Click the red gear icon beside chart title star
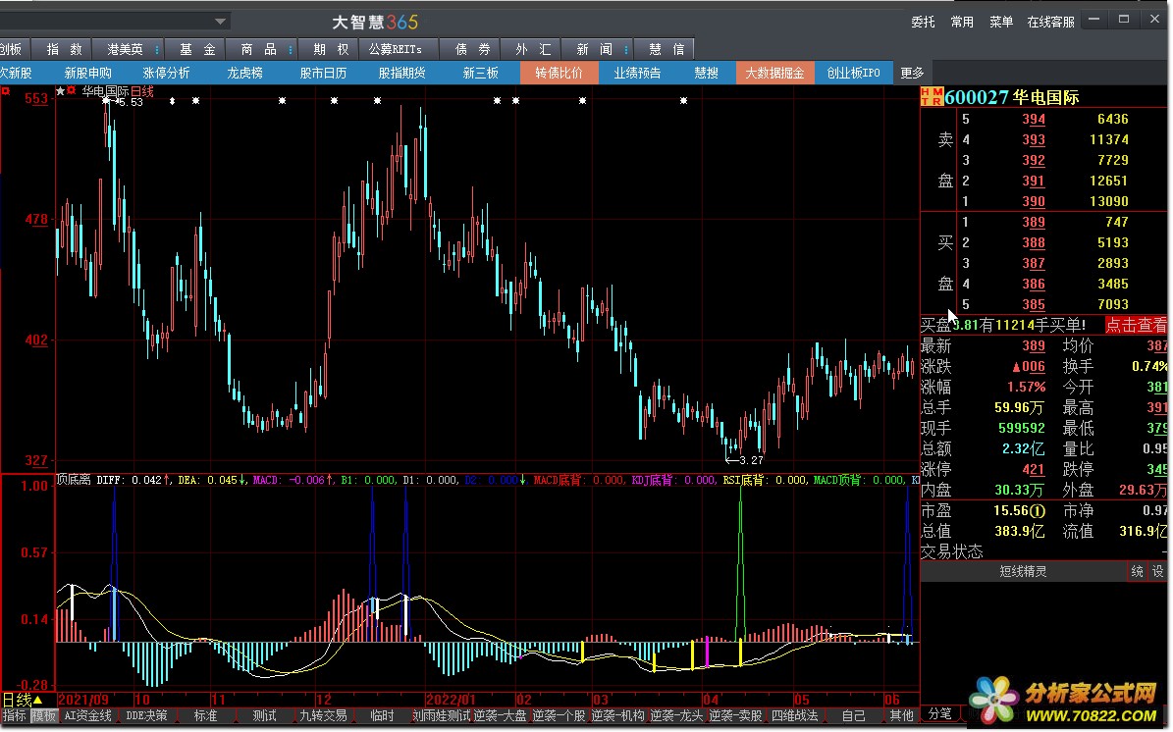 tap(71, 90)
